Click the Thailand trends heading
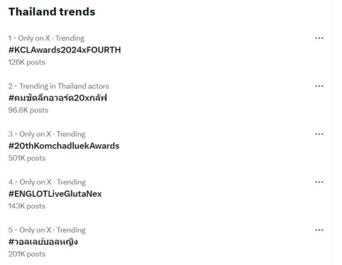This screenshot has width=342, height=265. pyautogui.click(x=52, y=12)
